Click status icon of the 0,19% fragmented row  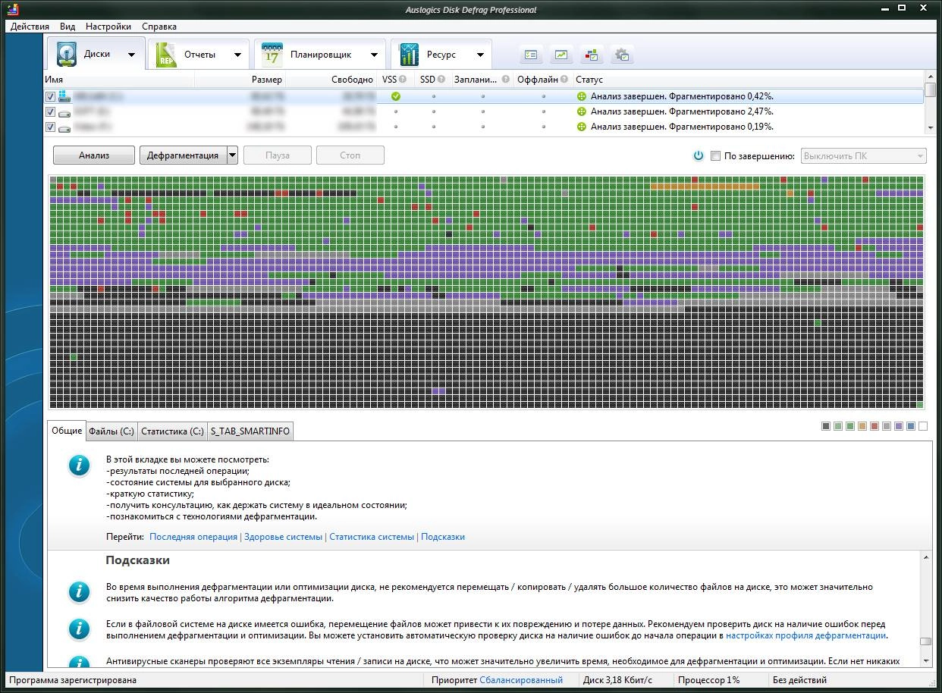point(582,127)
